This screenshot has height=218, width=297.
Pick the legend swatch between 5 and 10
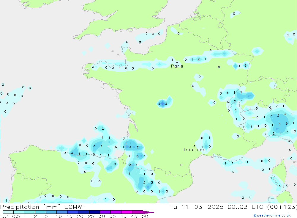point(51,212)
